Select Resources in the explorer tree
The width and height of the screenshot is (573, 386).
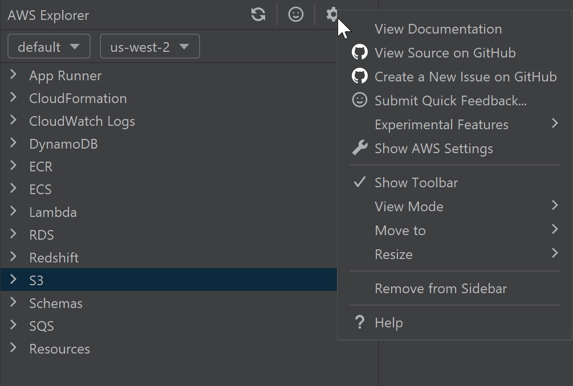click(59, 349)
